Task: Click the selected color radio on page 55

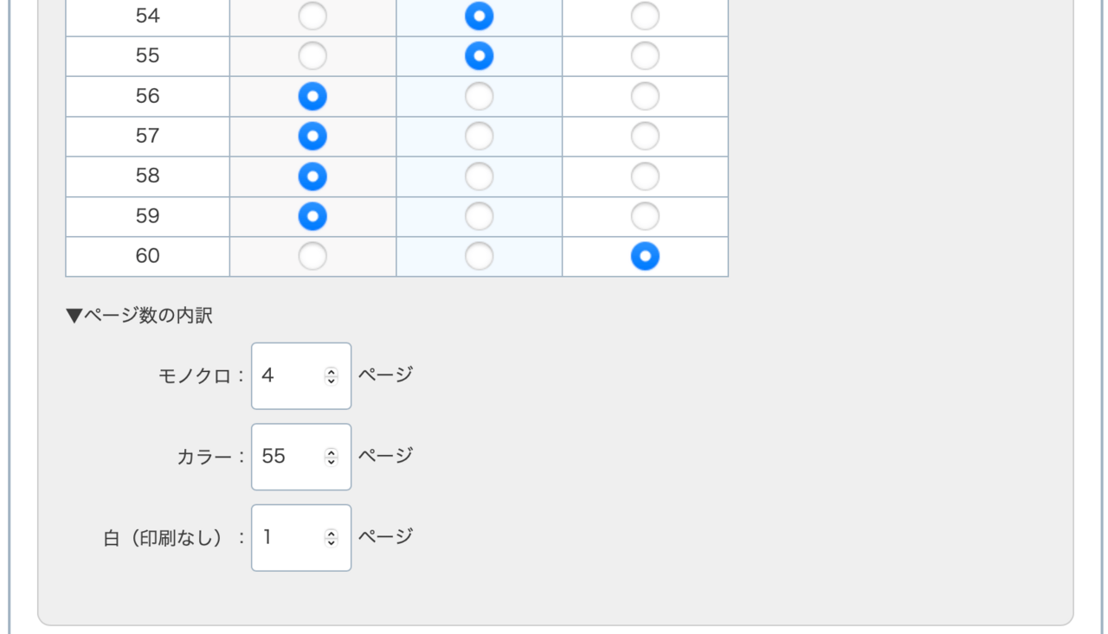Action: click(479, 56)
